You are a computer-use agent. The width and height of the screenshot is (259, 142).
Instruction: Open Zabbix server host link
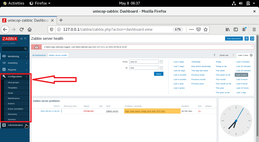click(112, 111)
